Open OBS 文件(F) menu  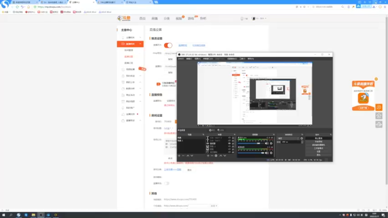pyautogui.click(x=181, y=59)
